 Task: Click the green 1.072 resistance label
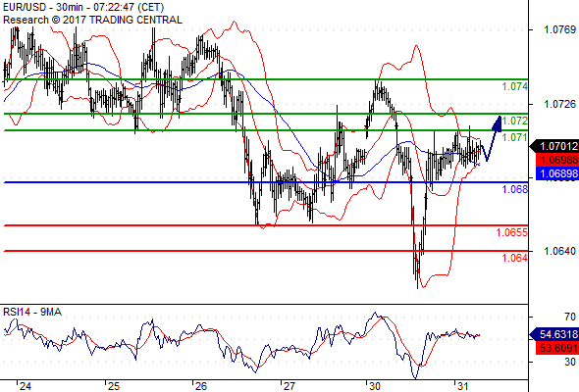click(x=515, y=121)
